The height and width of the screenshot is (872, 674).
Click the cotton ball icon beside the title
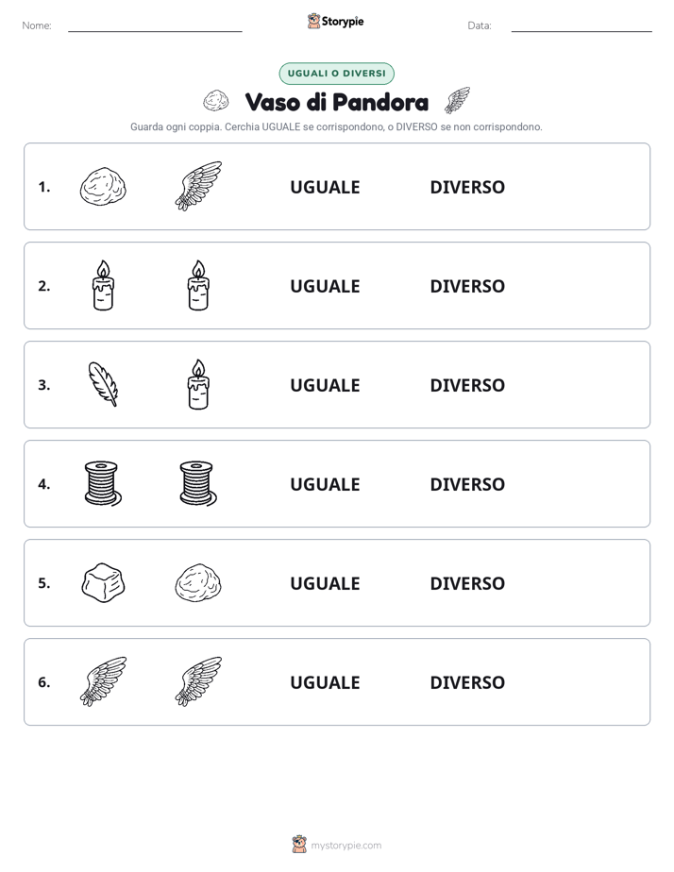(216, 101)
